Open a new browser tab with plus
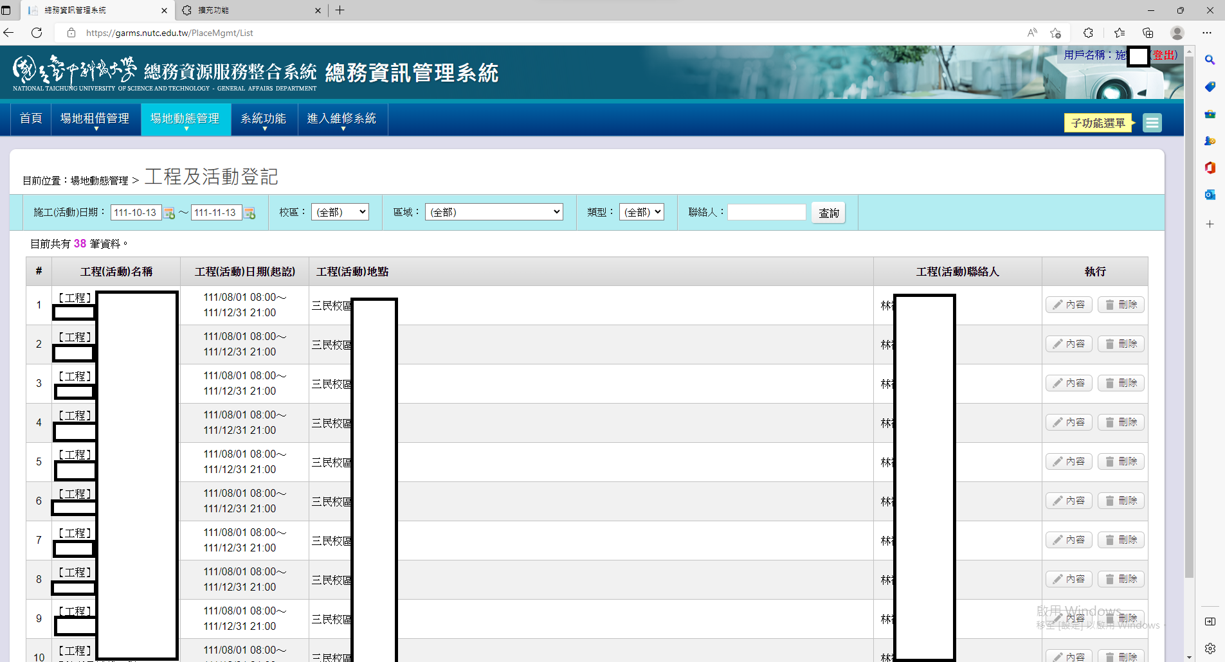 (340, 10)
